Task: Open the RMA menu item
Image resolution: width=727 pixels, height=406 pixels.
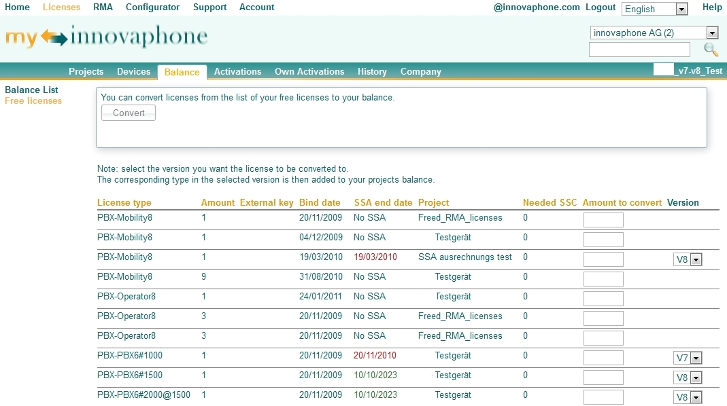Action: coord(103,7)
